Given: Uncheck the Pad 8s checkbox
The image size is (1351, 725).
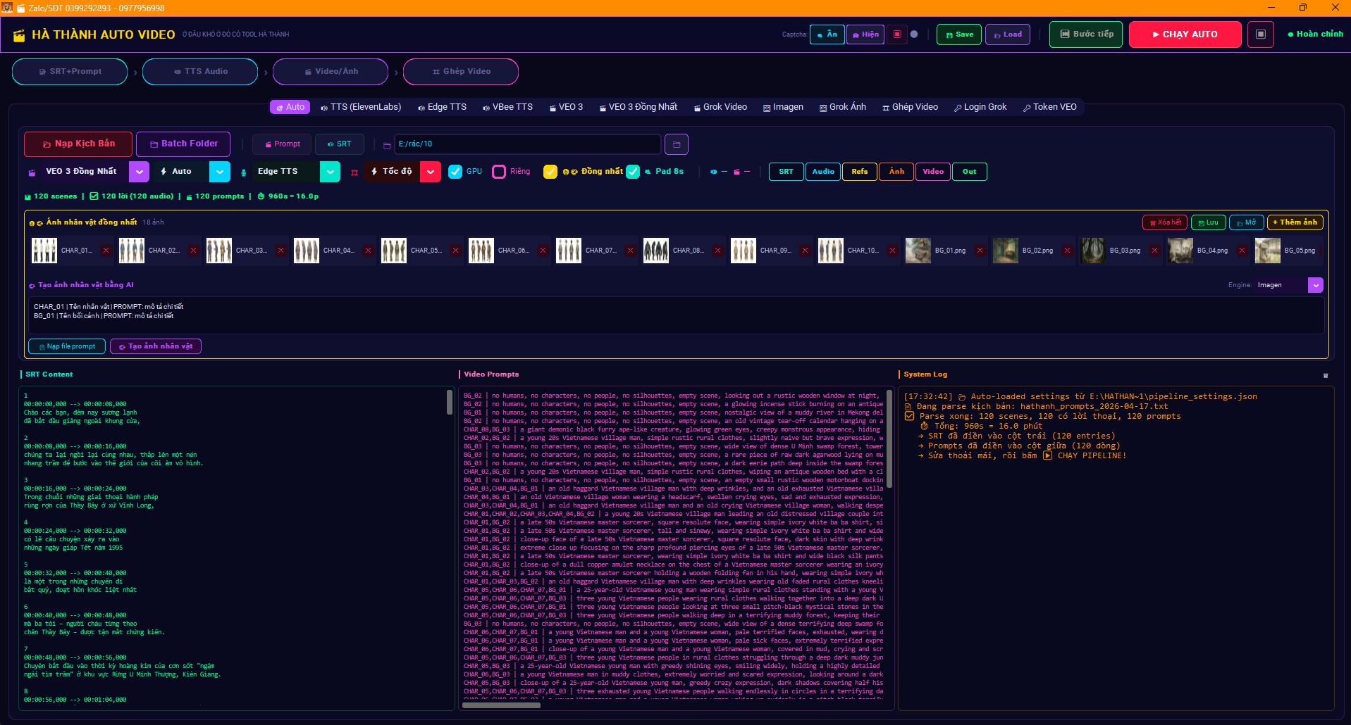Looking at the screenshot, I should [633, 172].
